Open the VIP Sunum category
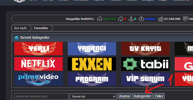 145,79
